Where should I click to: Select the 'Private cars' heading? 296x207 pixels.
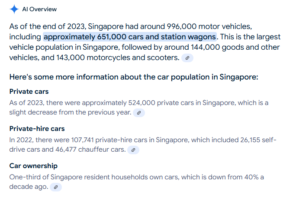(x=29, y=92)
